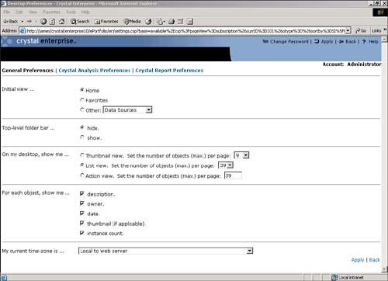Screen dimensions: 388x281
Task: Click the browser Back toolbar button
Action: (11, 22)
